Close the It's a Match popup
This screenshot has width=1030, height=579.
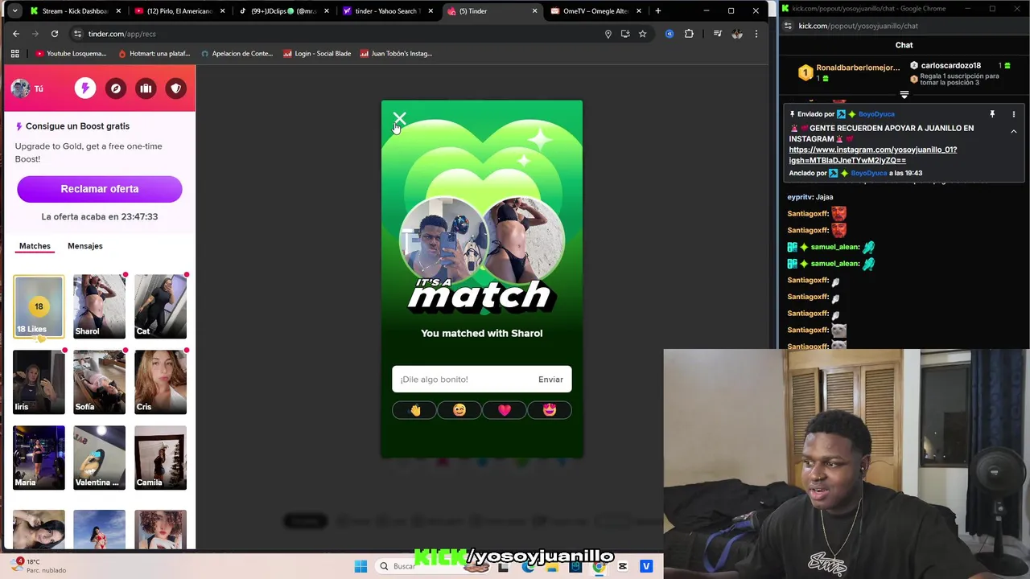coord(399,119)
